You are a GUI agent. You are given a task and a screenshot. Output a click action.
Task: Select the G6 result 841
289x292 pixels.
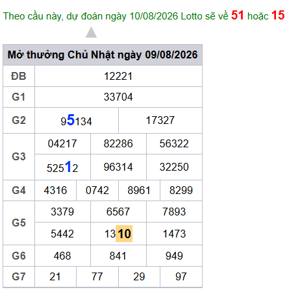click(118, 256)
